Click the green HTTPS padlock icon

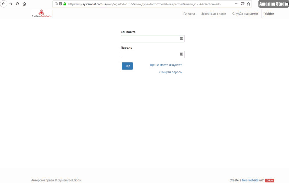point(64,4)
